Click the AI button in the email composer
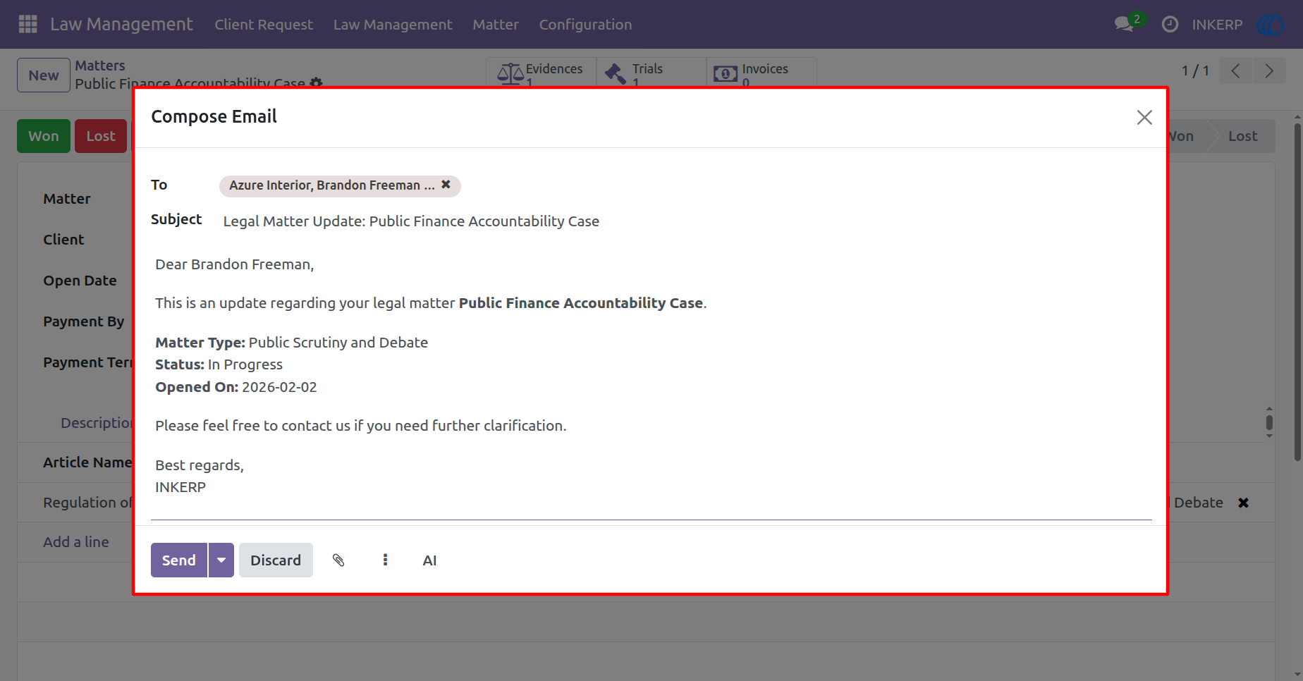The image size is (1303, 681). (429, 560)
